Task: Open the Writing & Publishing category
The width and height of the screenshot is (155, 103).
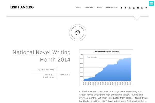Action: 49,76
